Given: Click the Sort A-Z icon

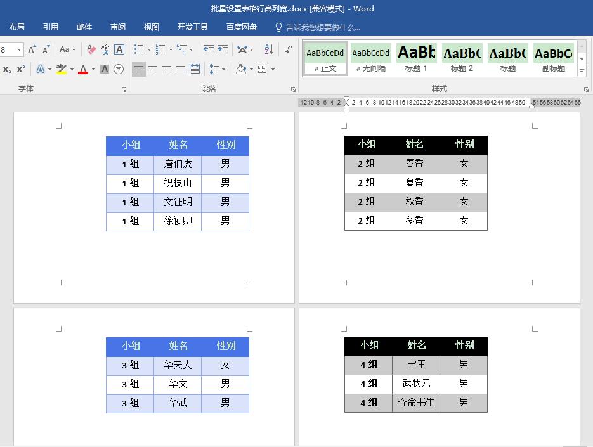Looking at the screenshot, I should point(269,49).
